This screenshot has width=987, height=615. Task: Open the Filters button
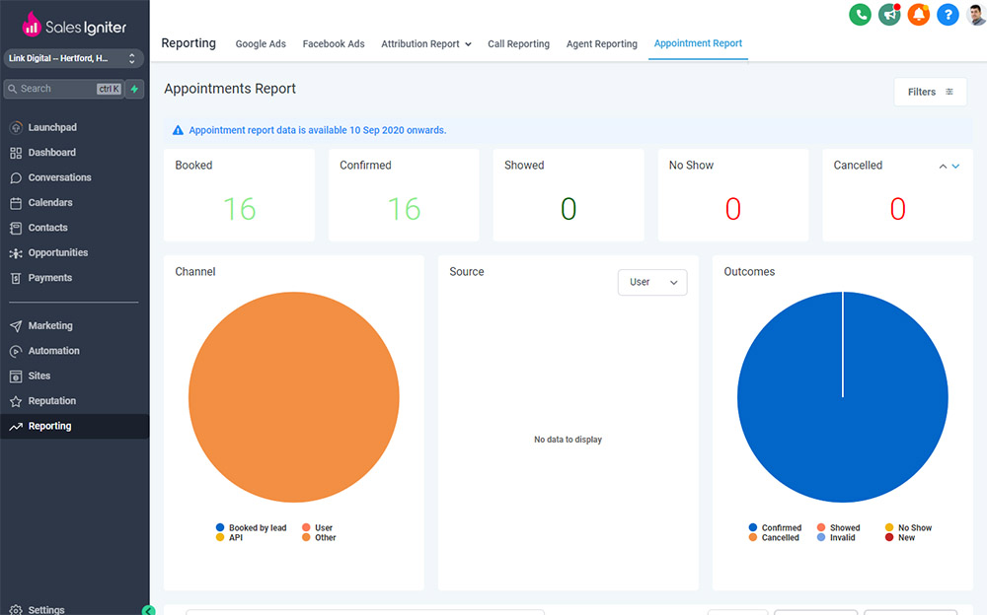point(931,92)
